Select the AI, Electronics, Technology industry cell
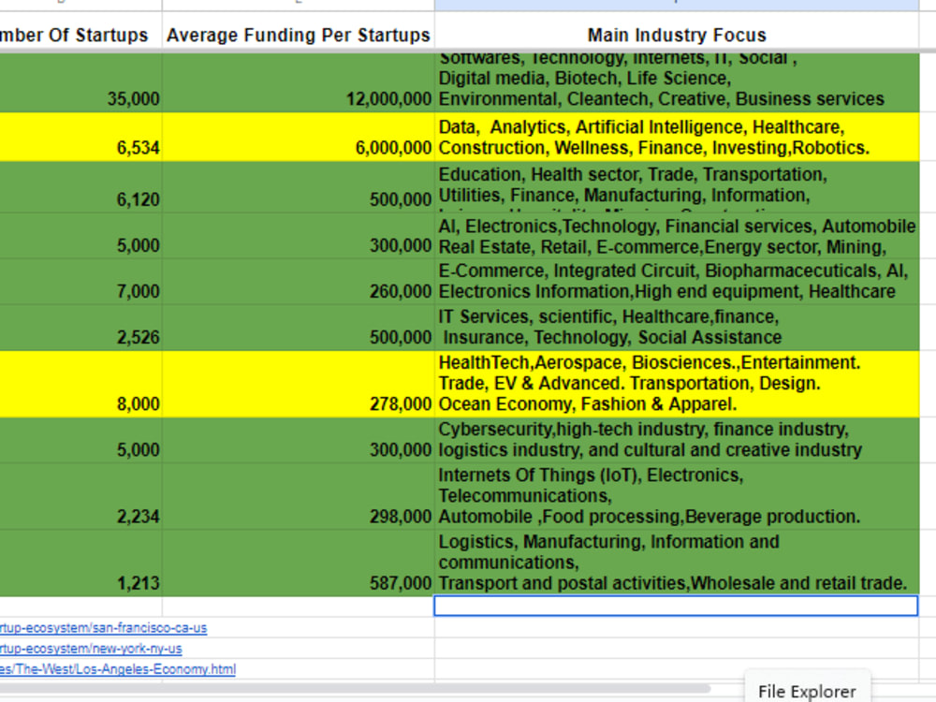 [677, 236]
